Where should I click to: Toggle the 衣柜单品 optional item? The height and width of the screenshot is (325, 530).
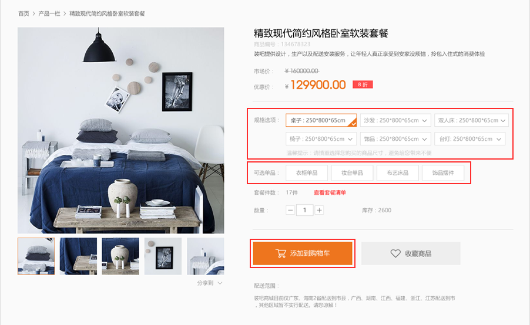point(307,173)
